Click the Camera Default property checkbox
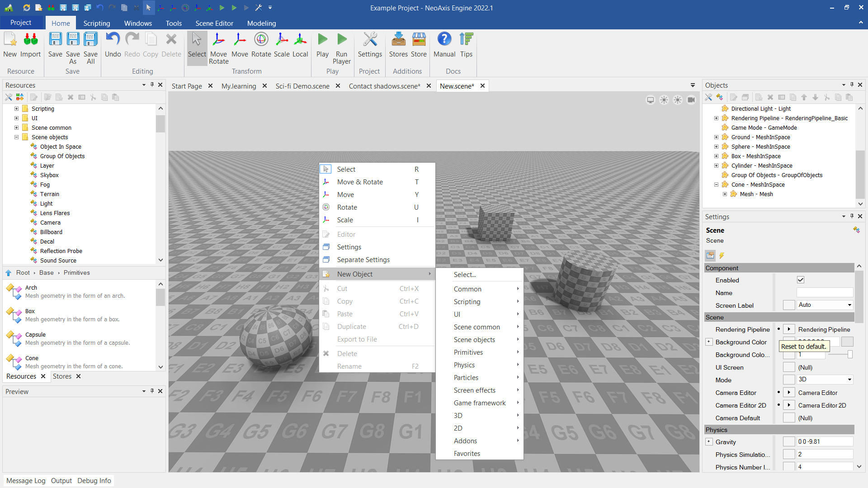Viewport: 868px width, 488px height. [x=789, y=418]
